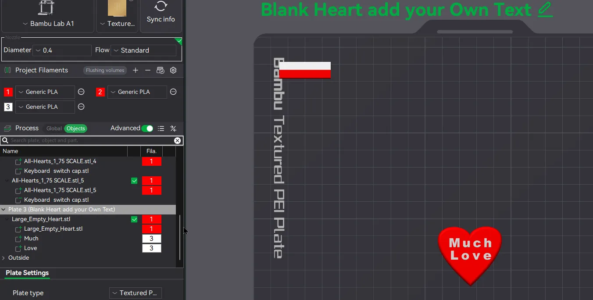The image size is (593, 300).
Task: Select the Plate Settings tab
Action: (x=27, y=273)
